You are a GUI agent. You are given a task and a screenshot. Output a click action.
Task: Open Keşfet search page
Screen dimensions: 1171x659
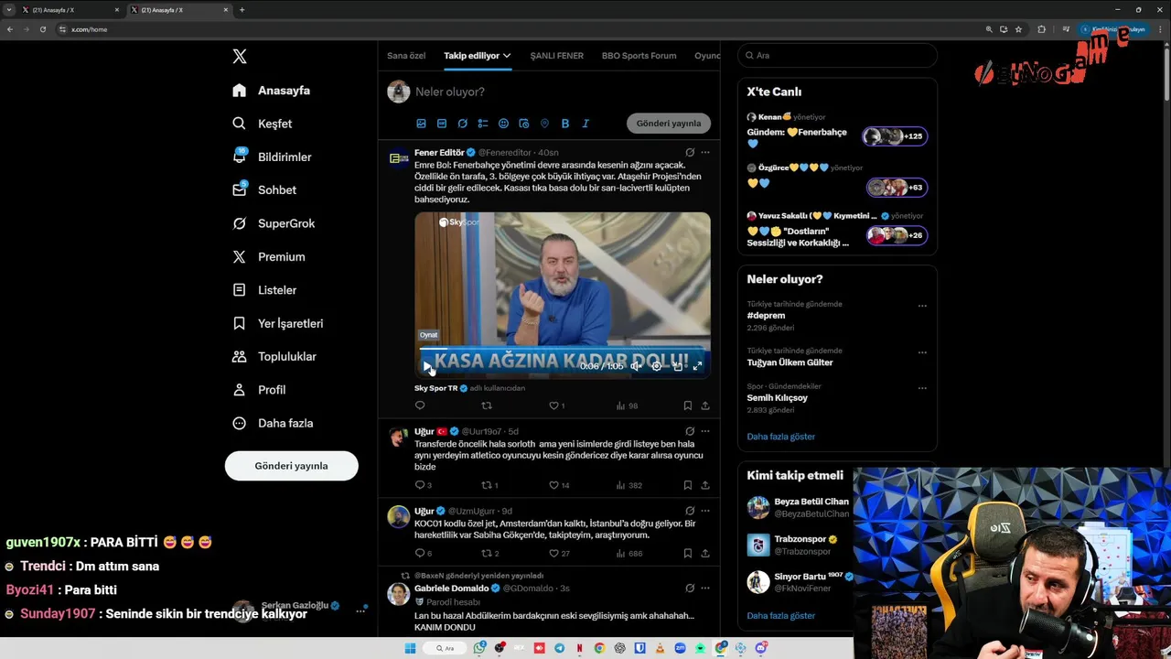coord(263,124)
